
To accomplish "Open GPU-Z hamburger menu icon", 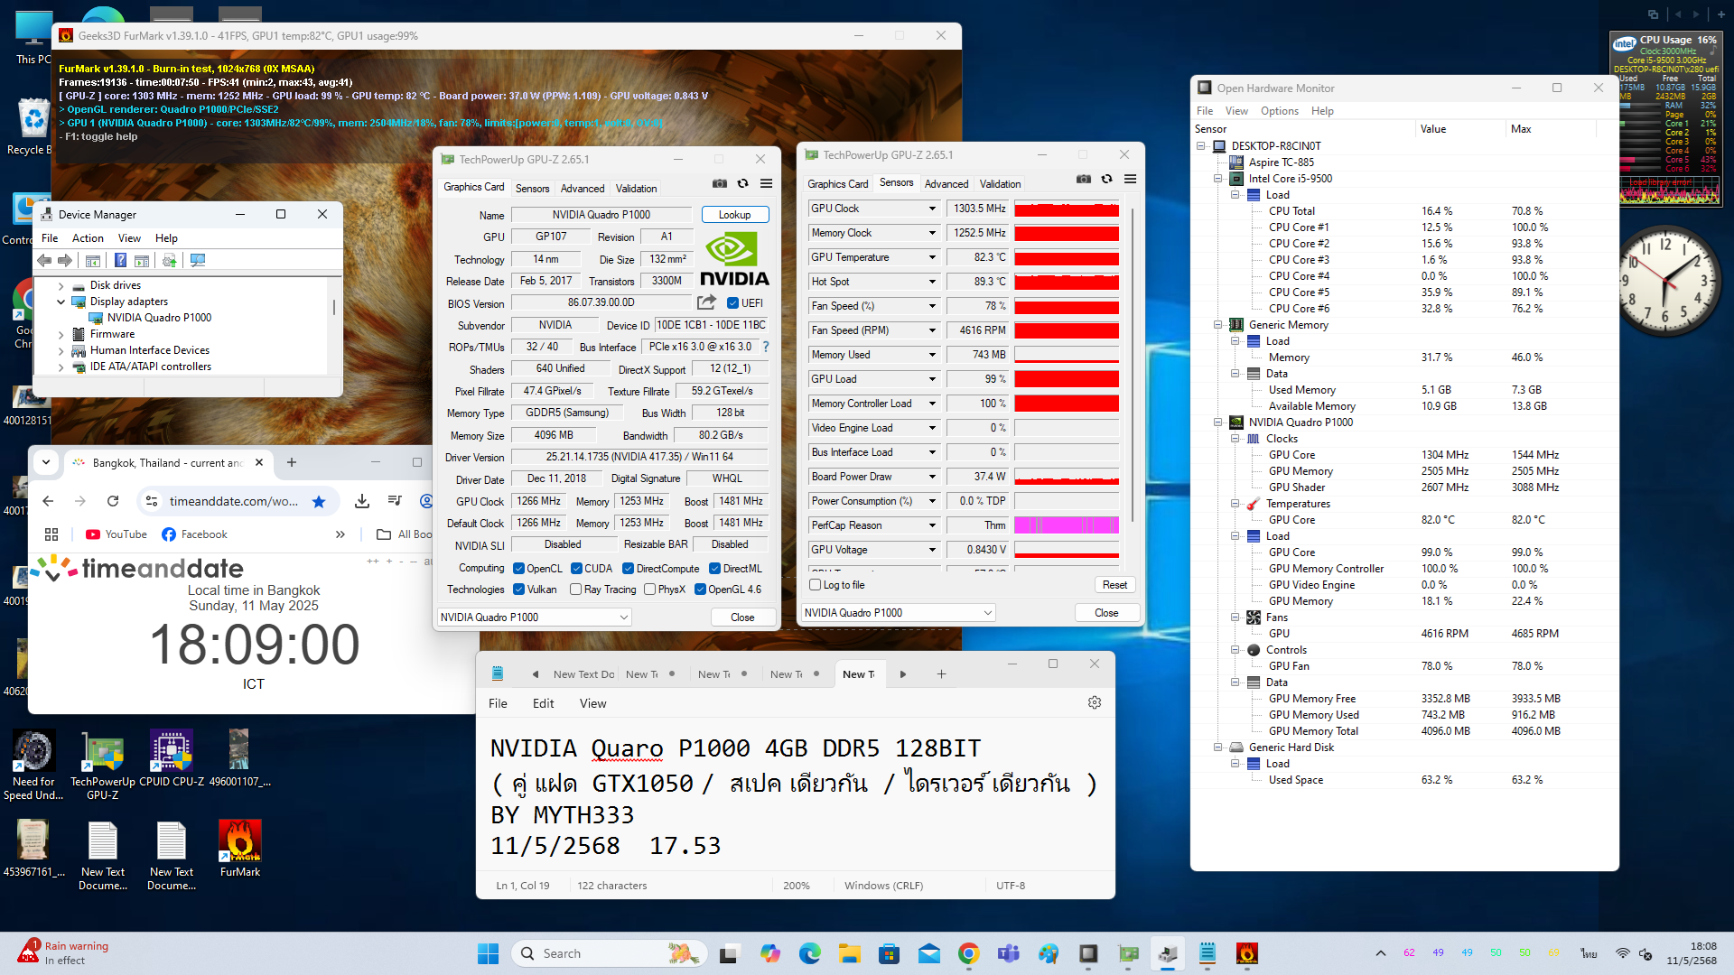I will [766, 183].
